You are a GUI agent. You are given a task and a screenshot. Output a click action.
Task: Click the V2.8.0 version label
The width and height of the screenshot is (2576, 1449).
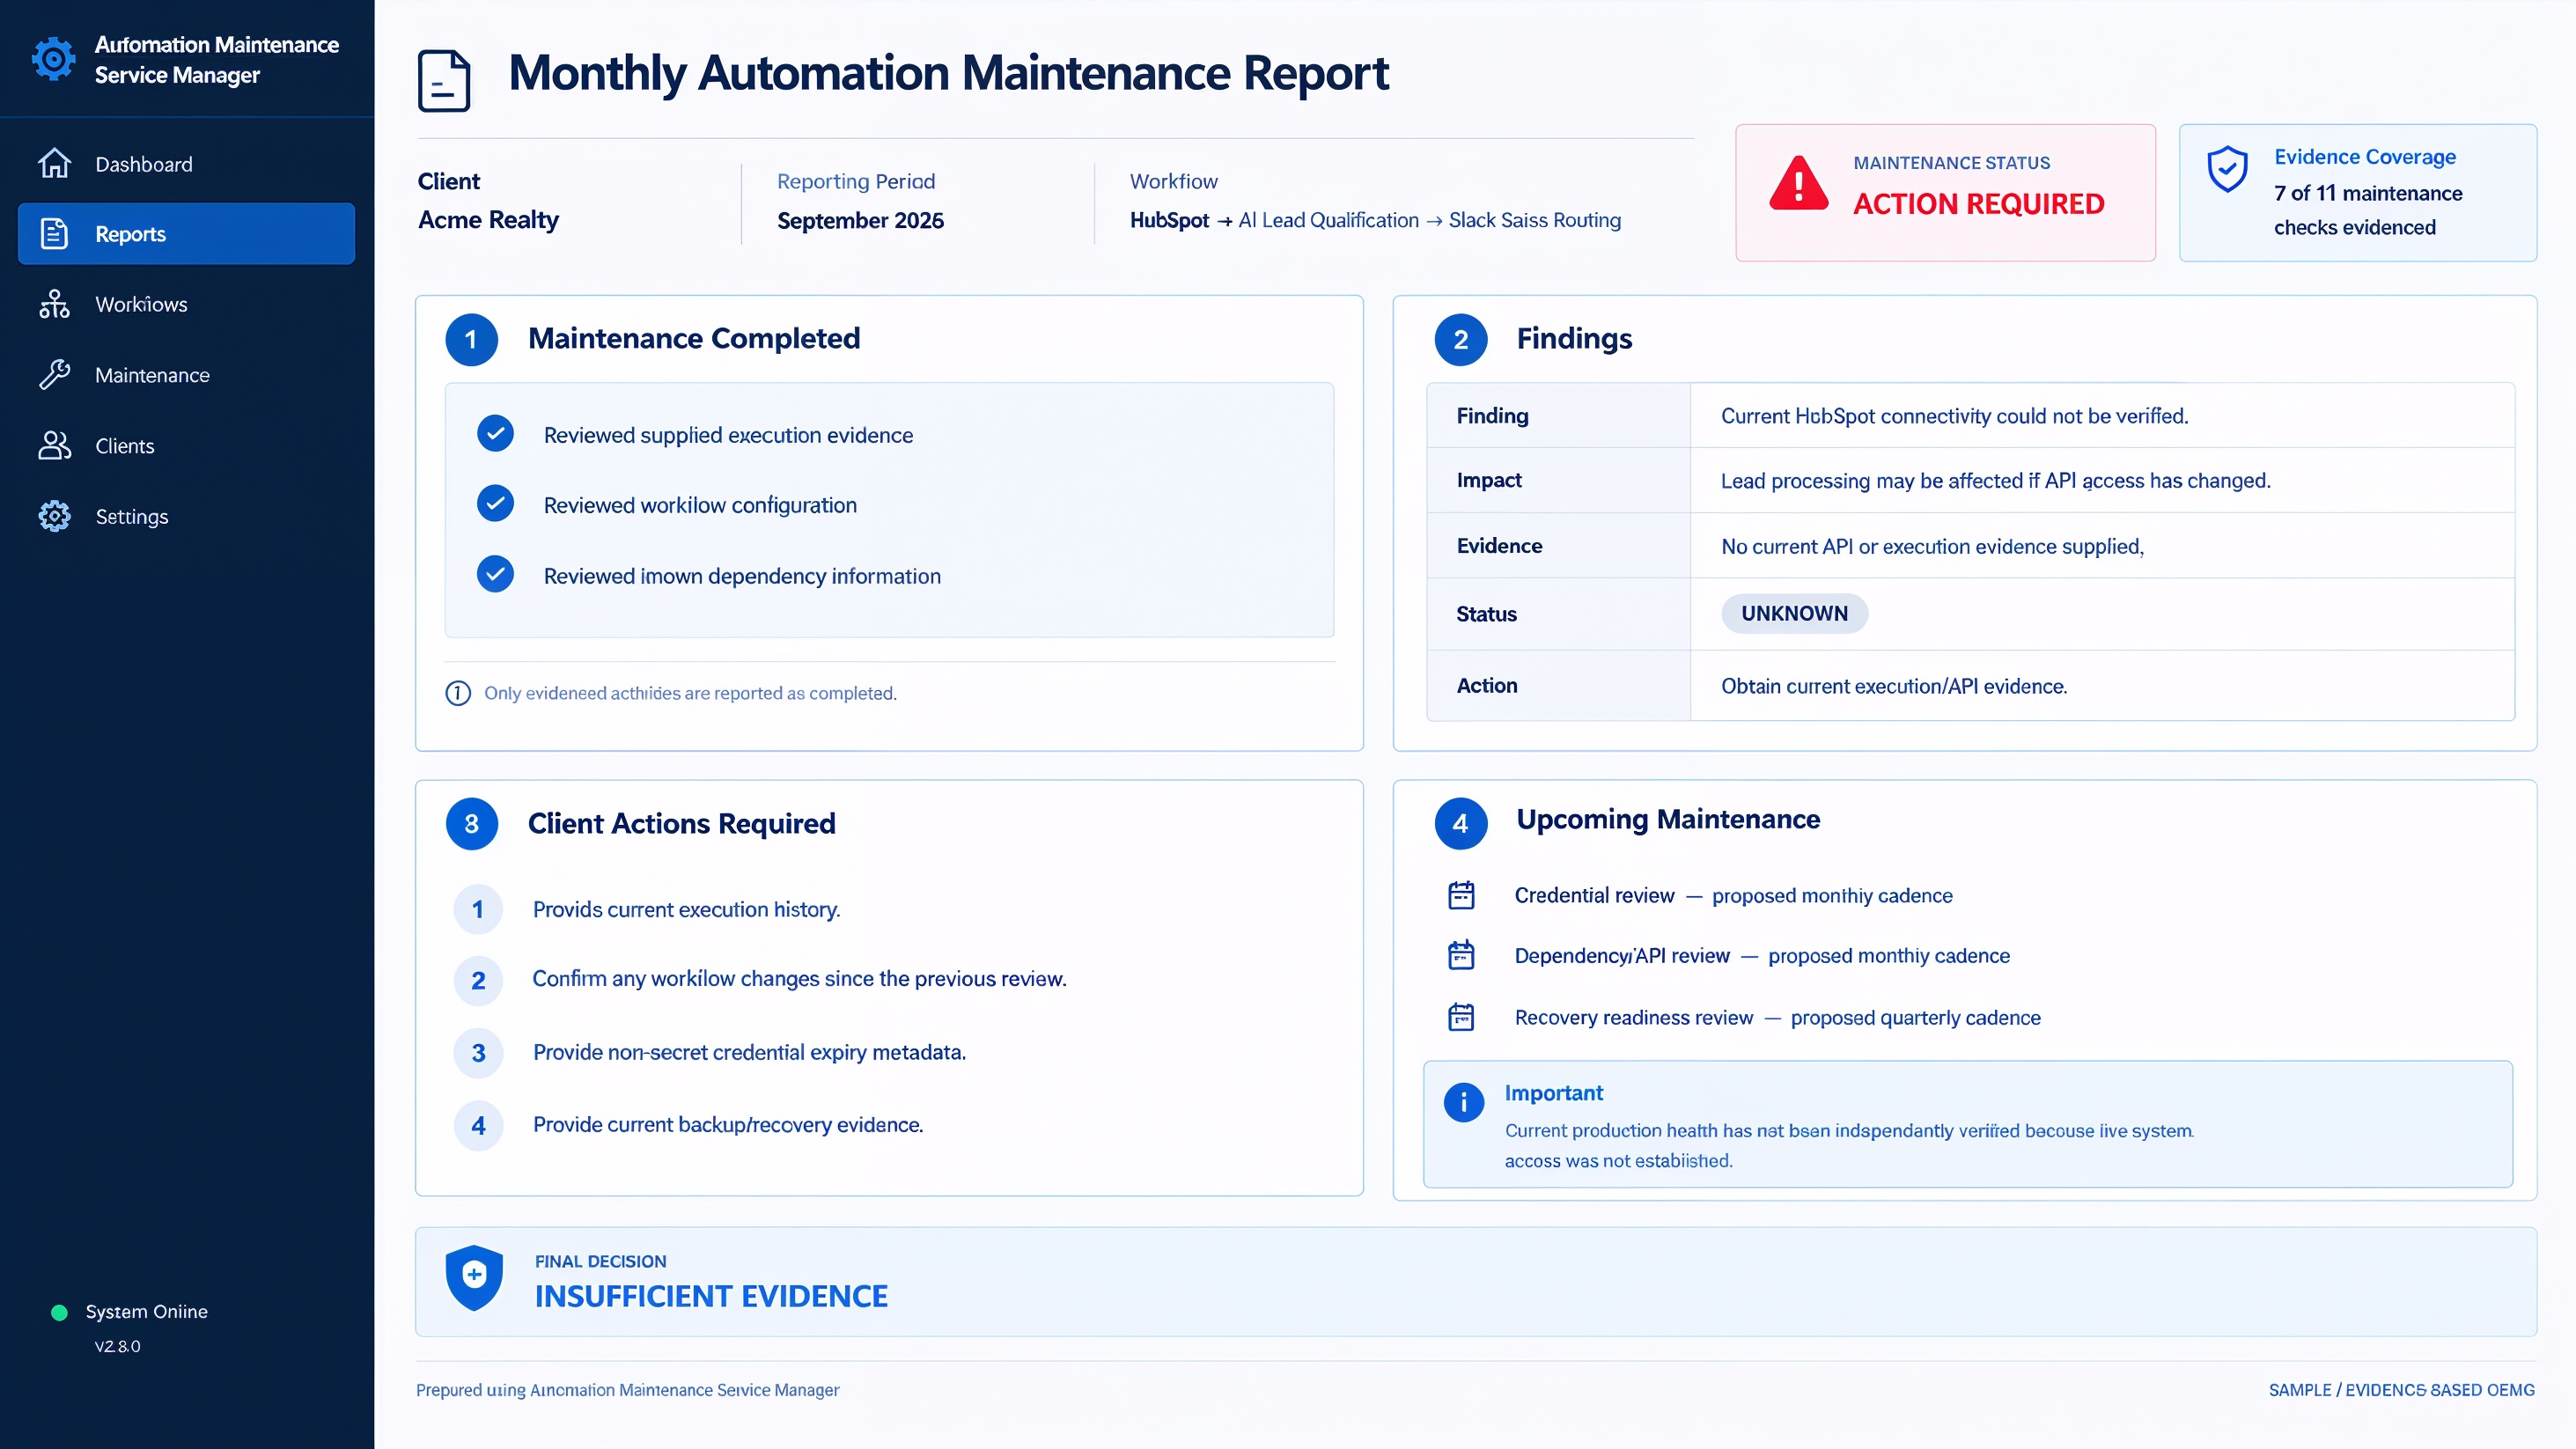(x=117, y=1346)
